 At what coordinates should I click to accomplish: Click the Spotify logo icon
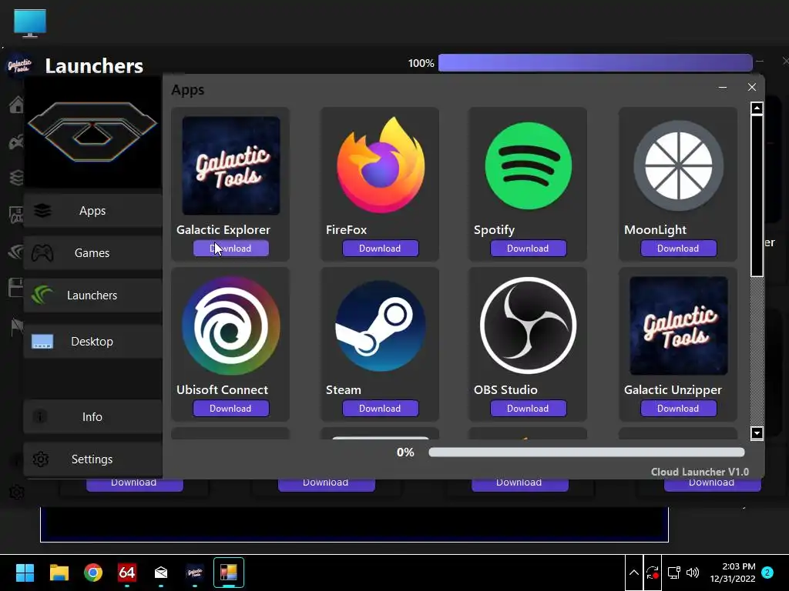tap(528, 165)
